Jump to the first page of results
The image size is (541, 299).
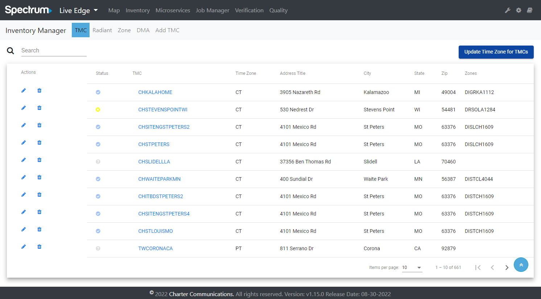pyautogui.click(x=478, y=268)
